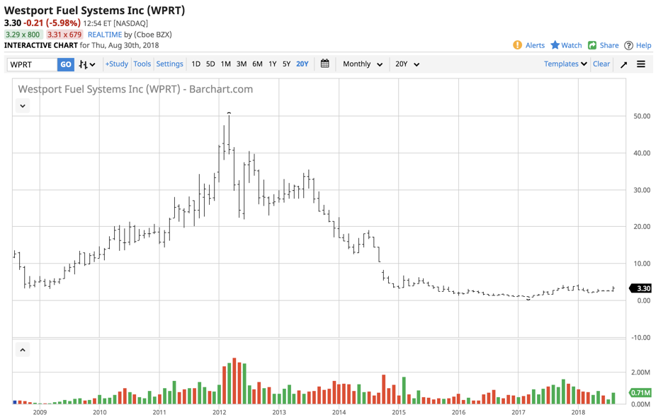Expand the volume panel chevron

click(x=23, y=350)
